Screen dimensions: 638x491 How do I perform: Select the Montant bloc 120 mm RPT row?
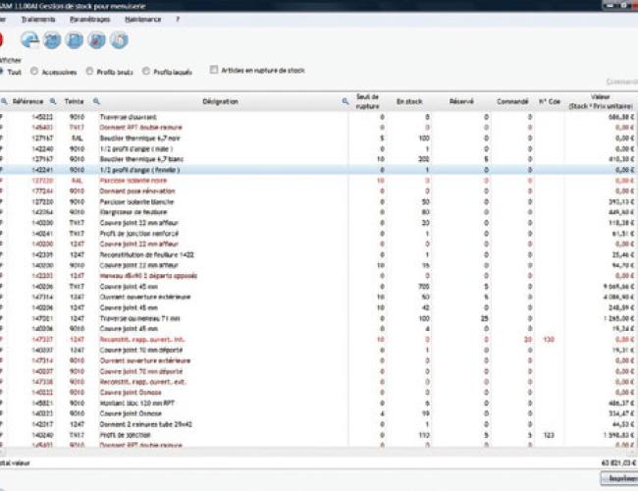point(317,403)
